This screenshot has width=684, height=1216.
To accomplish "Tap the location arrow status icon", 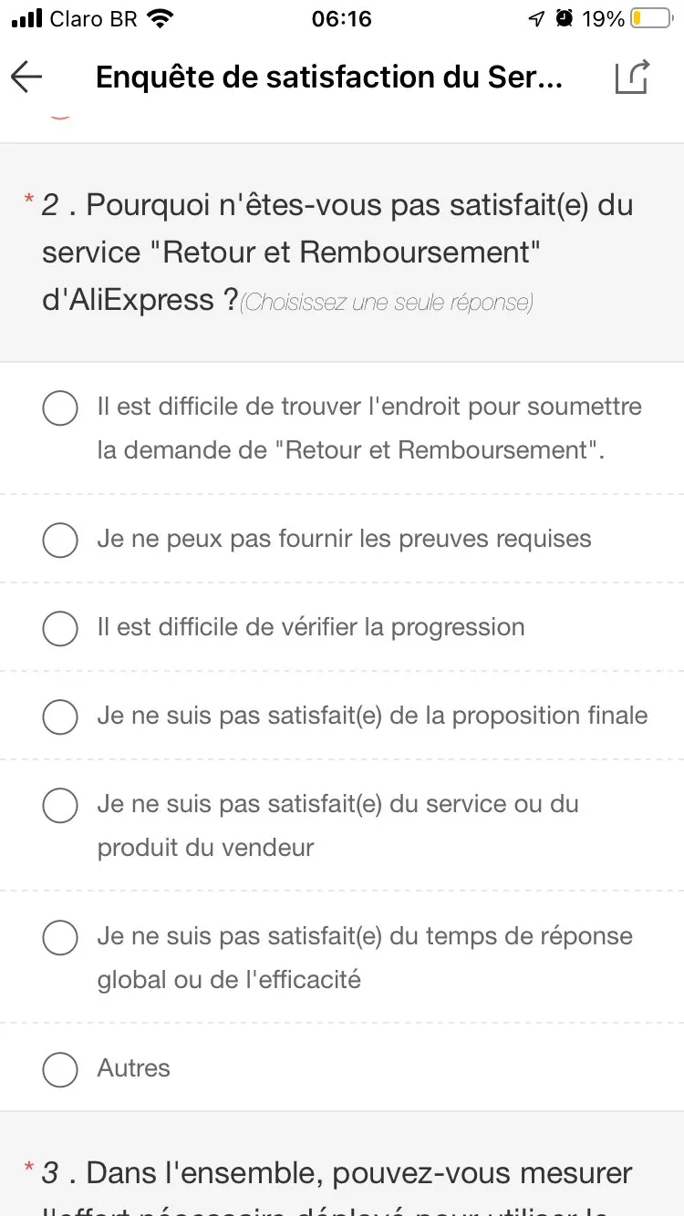I will click(536, 19).
